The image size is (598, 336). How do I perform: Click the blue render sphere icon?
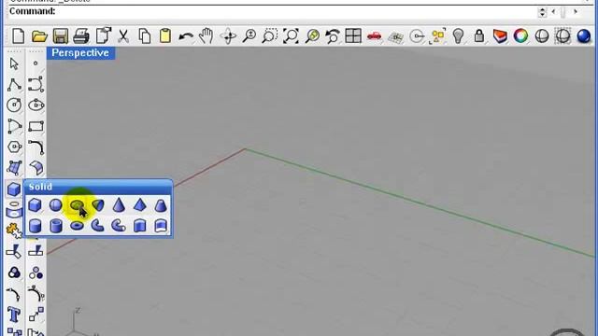click(x=583, y=36)
